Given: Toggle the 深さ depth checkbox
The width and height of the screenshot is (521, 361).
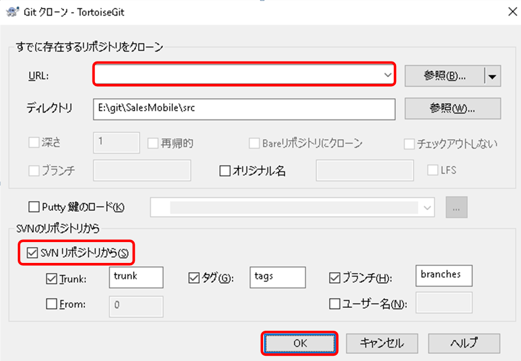Looking at the screenshot, I should click(34, 142).
